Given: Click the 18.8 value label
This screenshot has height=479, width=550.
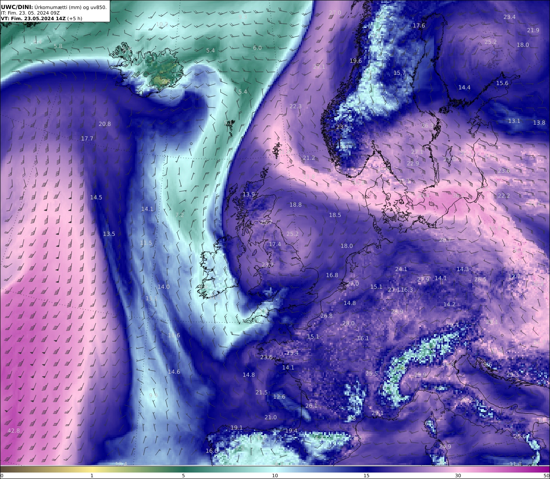Looking at the screenshot, I should [296, 204].
